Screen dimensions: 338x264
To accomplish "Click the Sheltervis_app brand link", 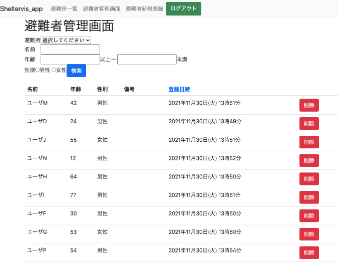I will [x=22, y=9].
